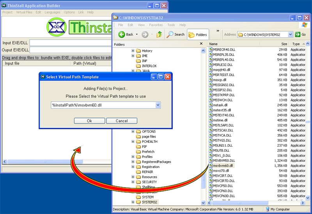Open Project menu in ThinStall Builder
Viewport: 312px width, 214px height.
click(x=7, y=12)
